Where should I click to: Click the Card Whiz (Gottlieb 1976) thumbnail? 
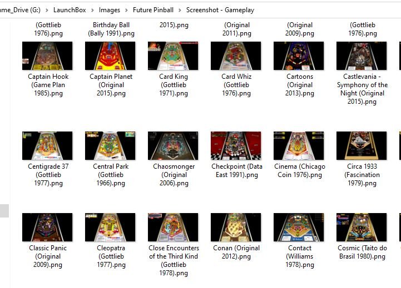coord(236,56)
